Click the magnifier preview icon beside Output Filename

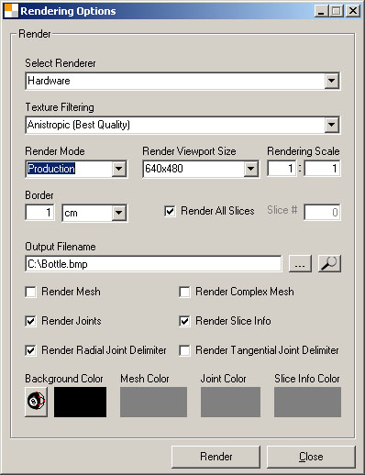tap(329, 263)
